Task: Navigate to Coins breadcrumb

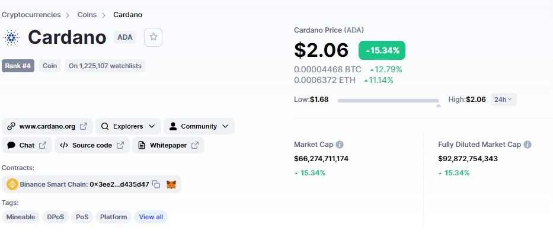Action: point(87,14)
